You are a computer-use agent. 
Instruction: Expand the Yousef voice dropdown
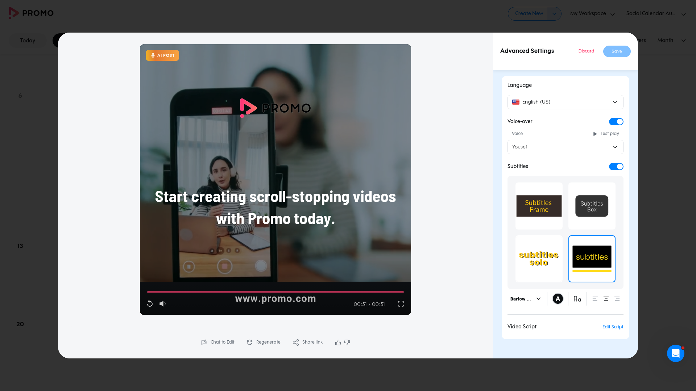565,147
